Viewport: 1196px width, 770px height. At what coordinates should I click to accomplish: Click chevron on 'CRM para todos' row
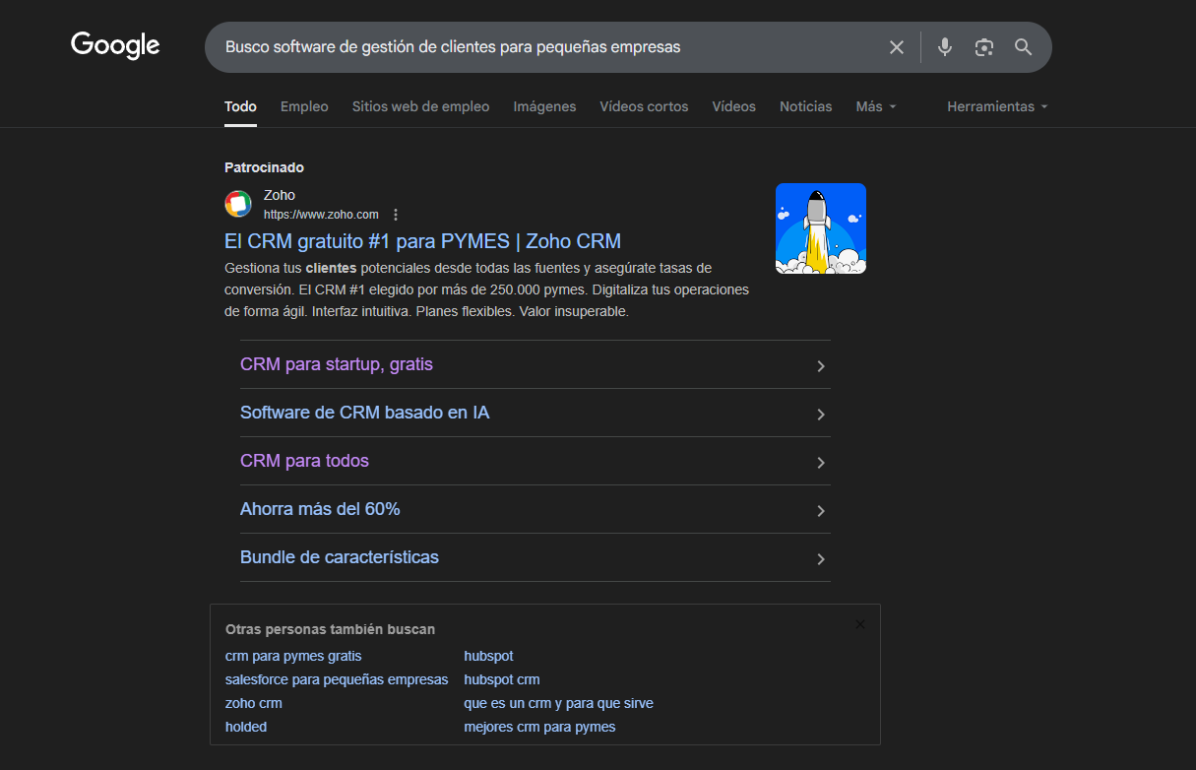821,463
